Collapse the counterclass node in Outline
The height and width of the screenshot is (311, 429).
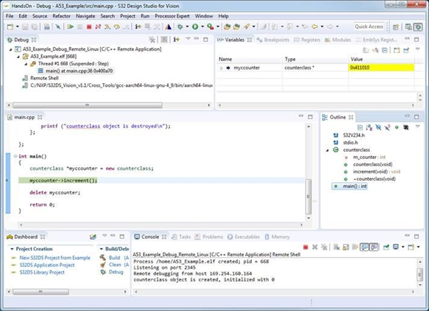pyautogui.click(x=327, y=150)
